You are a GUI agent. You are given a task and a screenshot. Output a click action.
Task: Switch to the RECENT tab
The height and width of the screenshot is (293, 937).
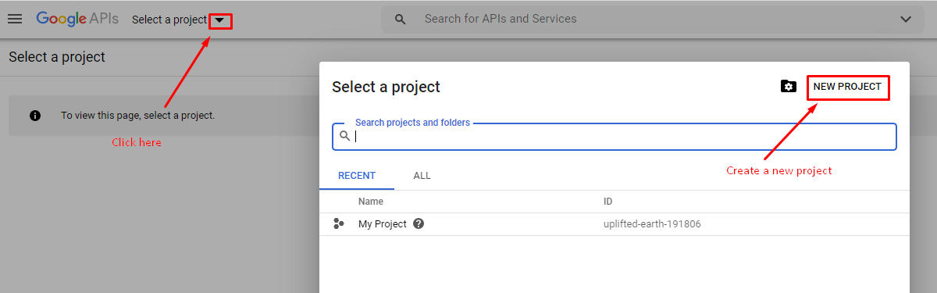357,175
